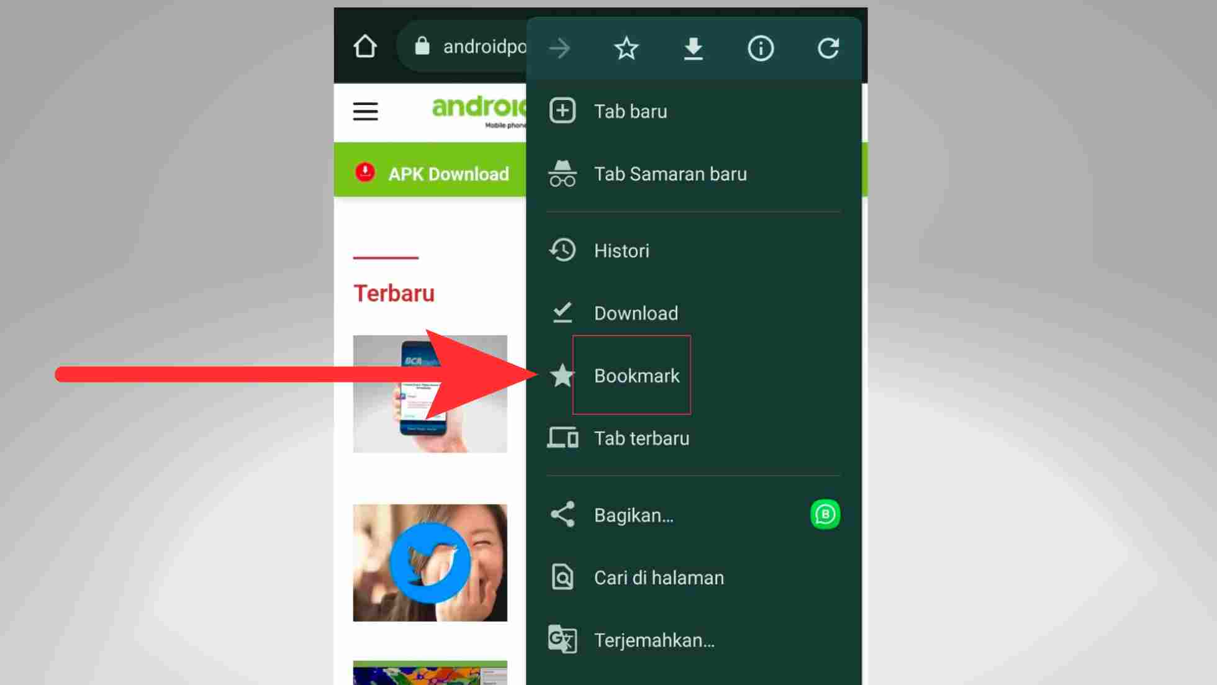Screen dimensions: 1217x685
Task: Open Cari di halaman search
Action: coord(659,578)
